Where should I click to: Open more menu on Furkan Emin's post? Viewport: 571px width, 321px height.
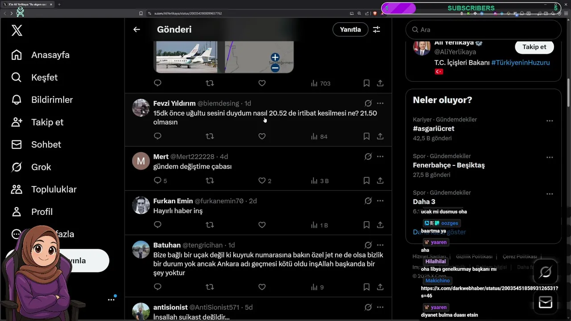380,201
